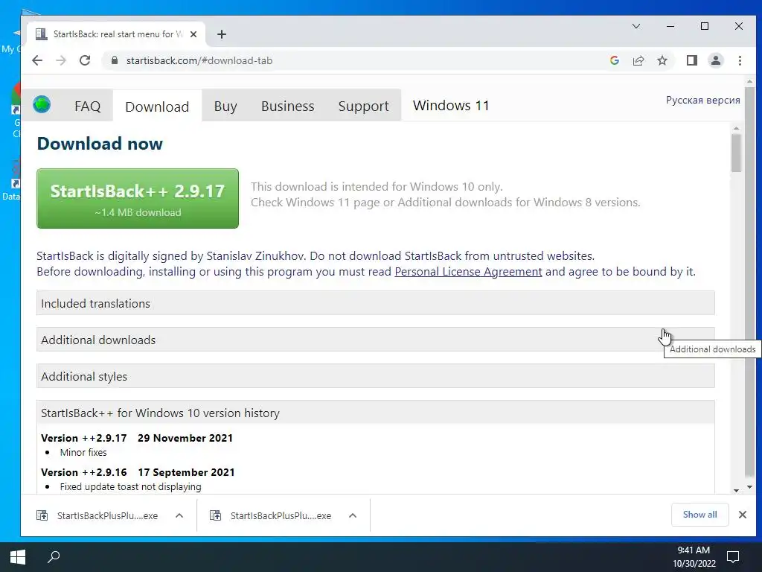Open Chrome three-dot menu
The height and width of the screenshot is (572, 762).
740,60
